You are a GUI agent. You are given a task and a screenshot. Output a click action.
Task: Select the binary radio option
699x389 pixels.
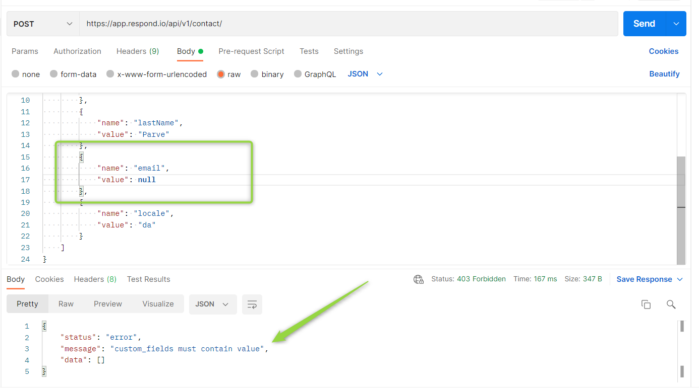coord(255,74)
